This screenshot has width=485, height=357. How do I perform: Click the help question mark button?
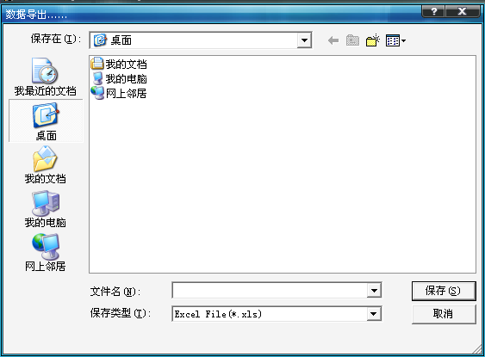pos(433,11)
